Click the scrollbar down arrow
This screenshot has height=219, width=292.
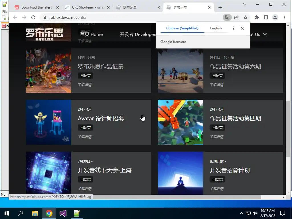coord(288,192)
